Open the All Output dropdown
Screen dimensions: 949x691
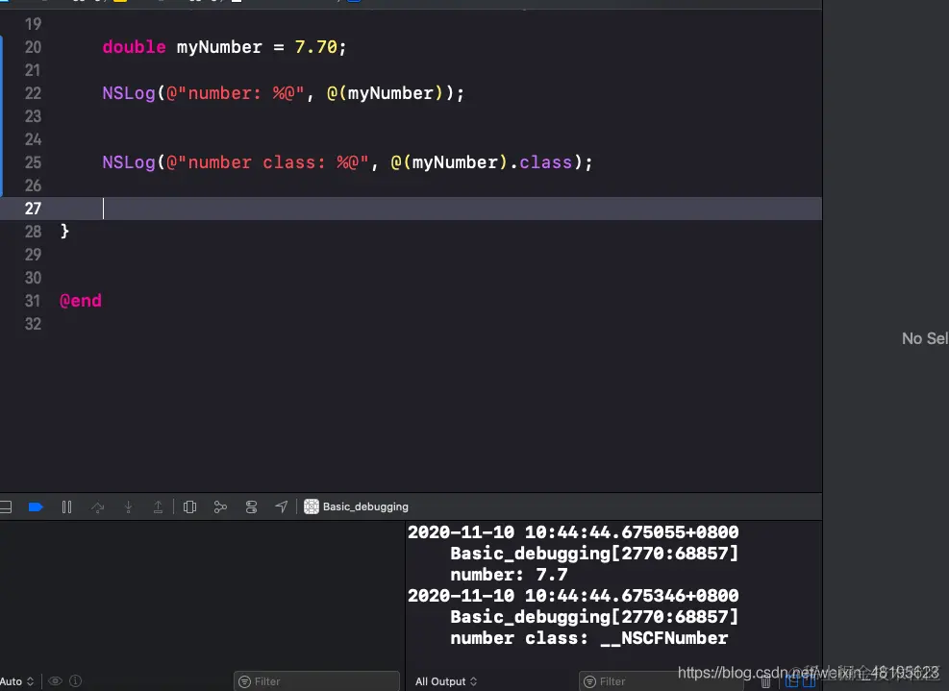tap(446, 681)
